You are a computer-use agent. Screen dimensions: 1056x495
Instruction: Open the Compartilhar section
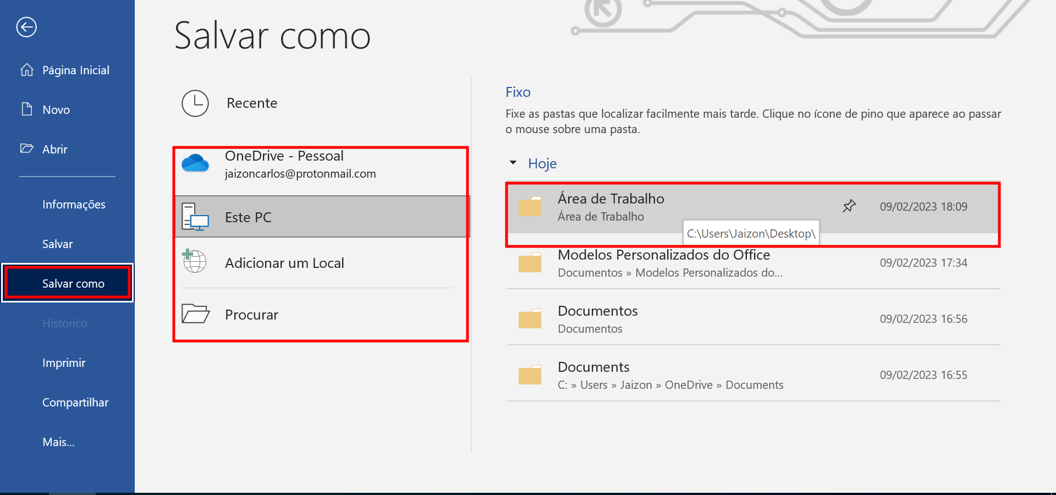75,402
